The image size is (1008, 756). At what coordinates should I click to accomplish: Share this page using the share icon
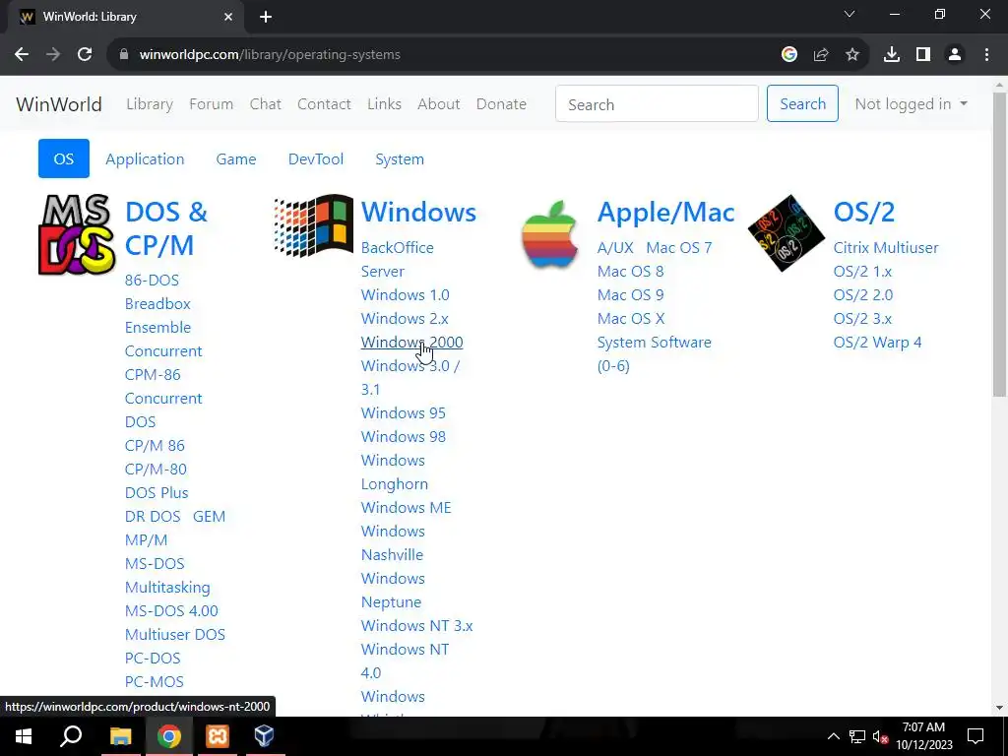pos(821,55)
